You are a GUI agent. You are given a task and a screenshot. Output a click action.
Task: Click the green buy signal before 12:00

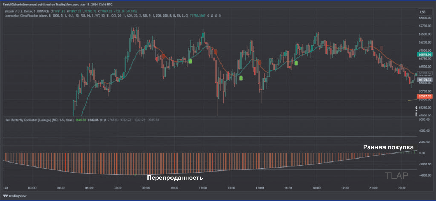(x=190, y=61)
